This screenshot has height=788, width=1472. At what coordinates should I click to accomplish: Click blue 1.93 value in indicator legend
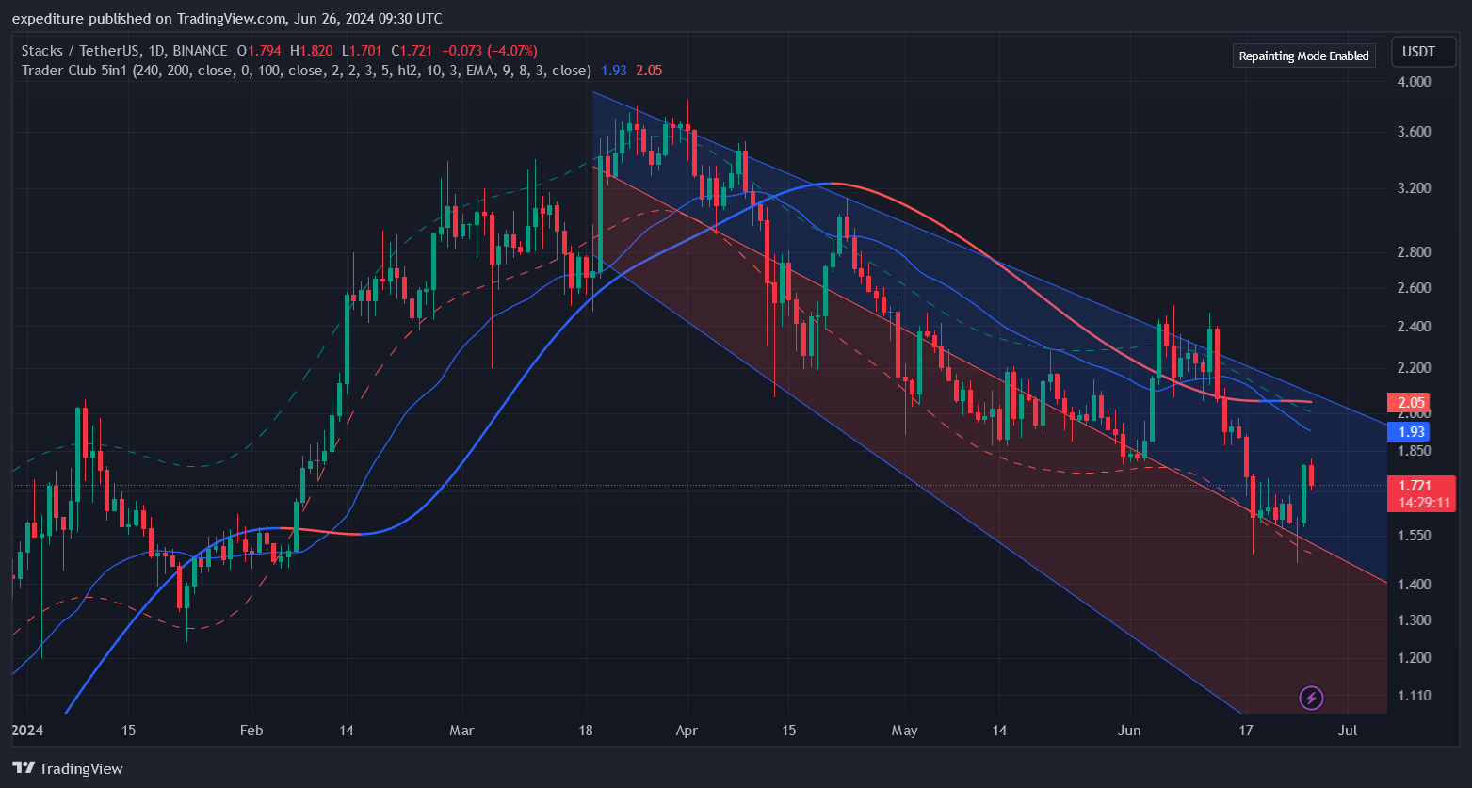[x=613, y=70]
